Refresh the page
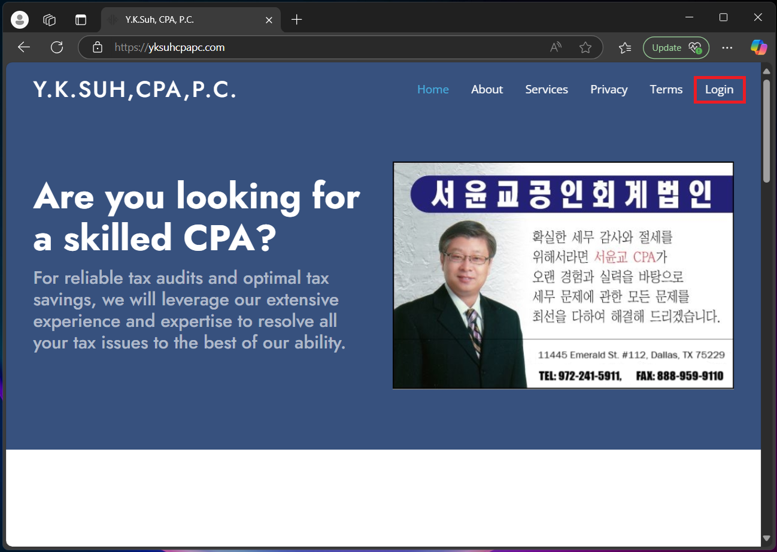 pyautogui.click(x=57, y=47)
